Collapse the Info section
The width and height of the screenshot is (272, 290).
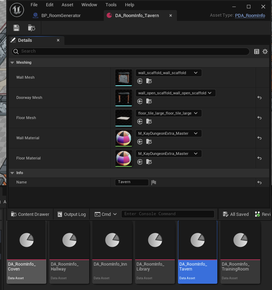12,173
